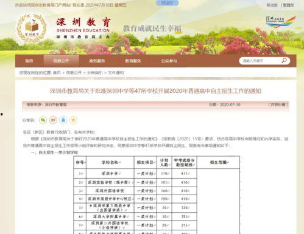Go to 信息公开 in the breadcrumb
This screenshot has height=234, width=304.
tap(74, 72)
